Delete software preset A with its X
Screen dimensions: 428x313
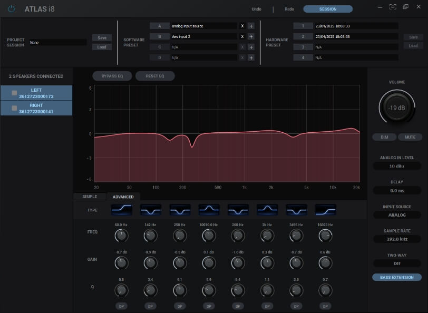pyautogui.click(x=242, y=26)
